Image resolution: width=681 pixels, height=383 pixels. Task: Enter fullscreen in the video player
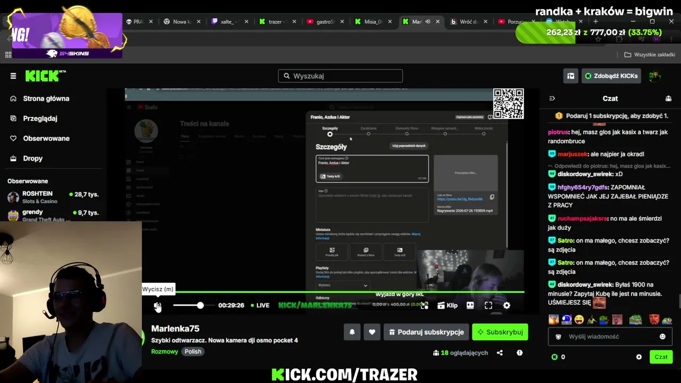[488, 305]
